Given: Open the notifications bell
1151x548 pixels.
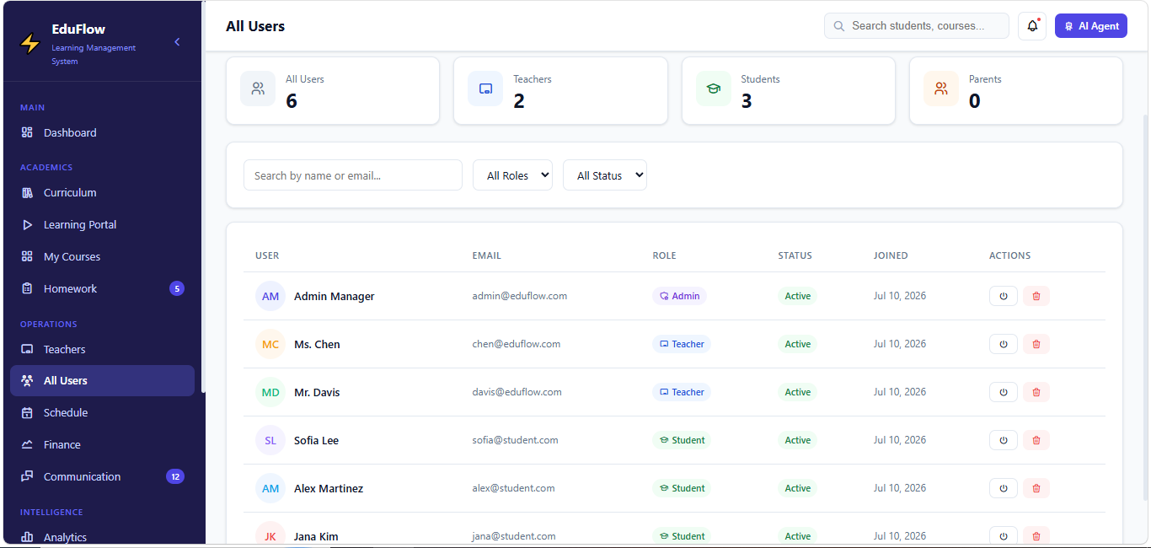Looking at the screenshot, I should (1032, 26).
